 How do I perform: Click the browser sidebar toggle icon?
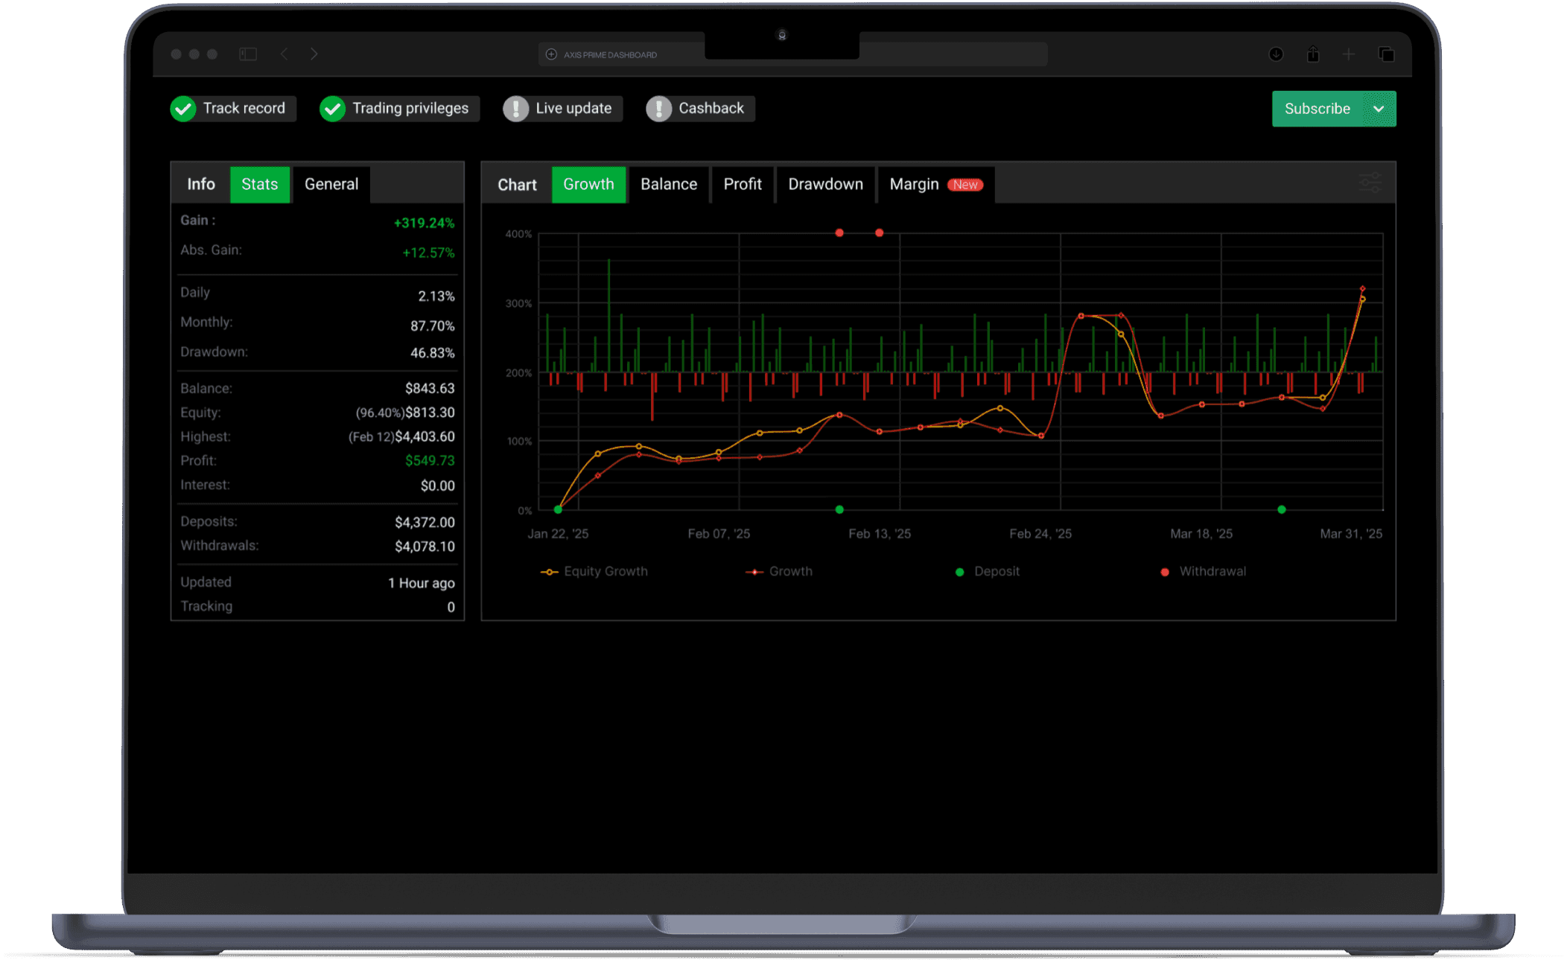click(248, 54)
